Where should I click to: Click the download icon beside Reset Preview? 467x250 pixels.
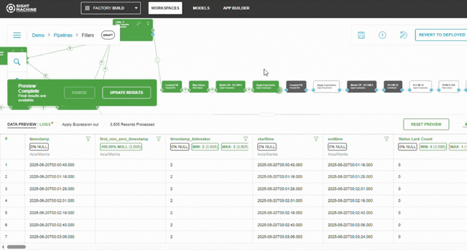465,124
